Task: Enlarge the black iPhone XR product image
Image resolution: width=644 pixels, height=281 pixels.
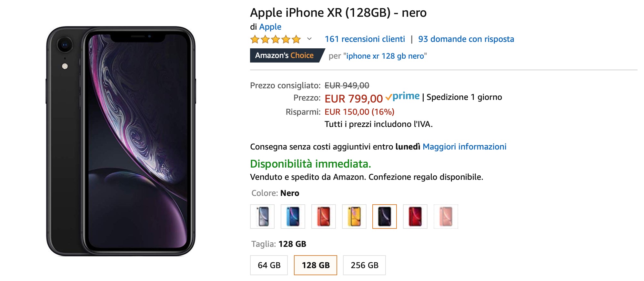Action: coord(121,141)
